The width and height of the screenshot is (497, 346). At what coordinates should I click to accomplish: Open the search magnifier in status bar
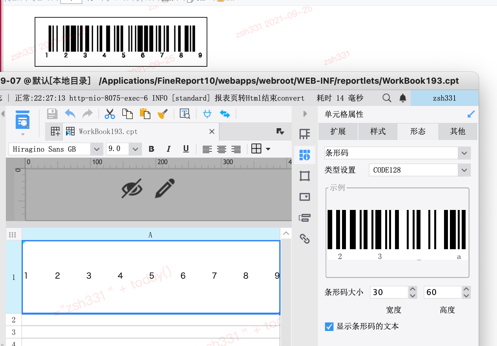387,98
